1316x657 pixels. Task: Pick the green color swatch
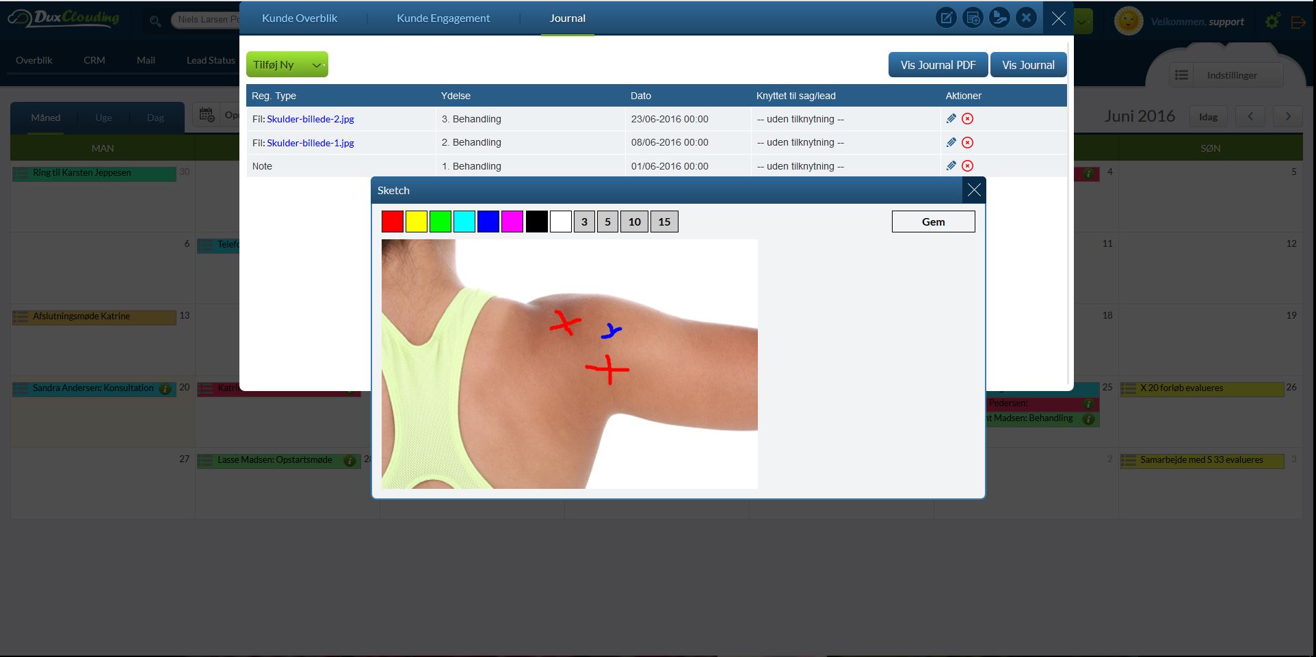pos(440,222)
